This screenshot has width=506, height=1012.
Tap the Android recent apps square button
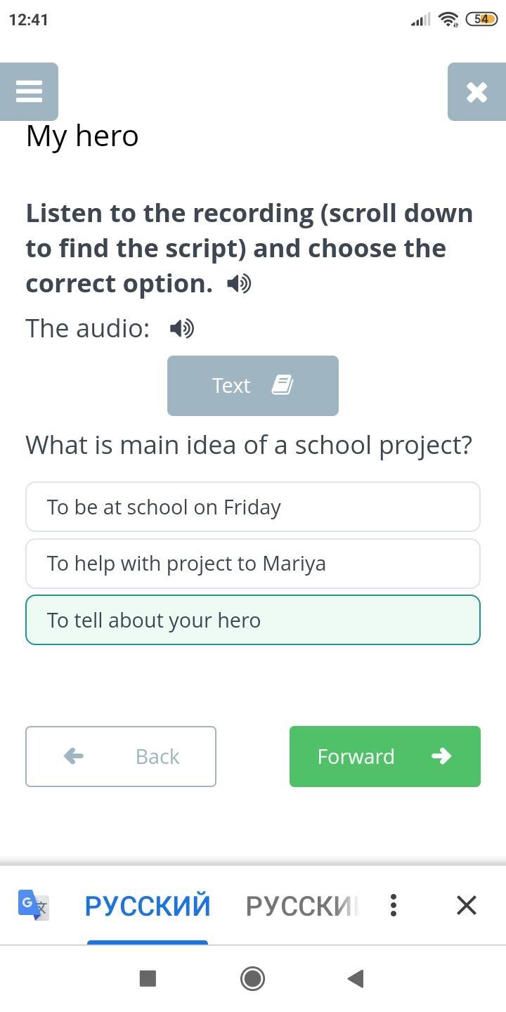point(148,978)
